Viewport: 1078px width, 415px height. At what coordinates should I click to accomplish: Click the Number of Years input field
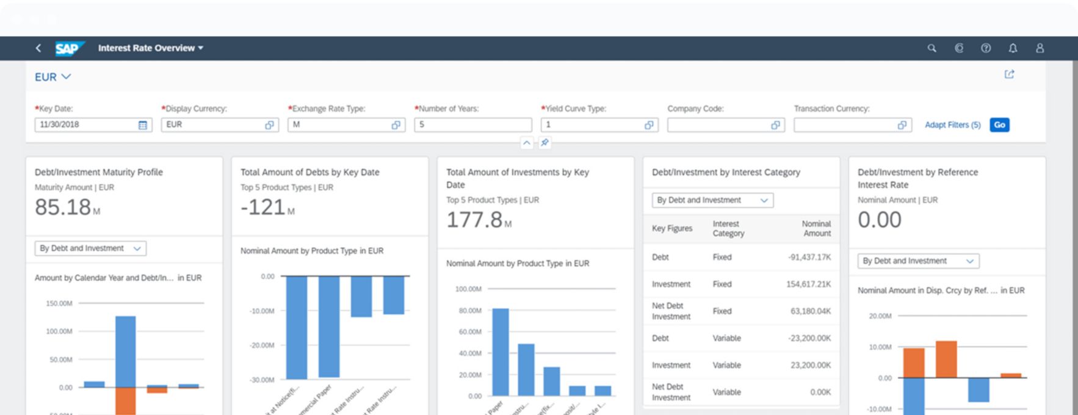point(472,125)
